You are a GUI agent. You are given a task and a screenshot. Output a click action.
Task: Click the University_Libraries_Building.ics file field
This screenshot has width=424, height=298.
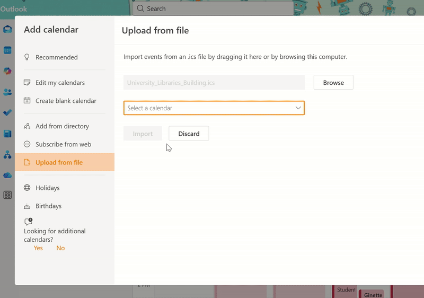(214, 83)
